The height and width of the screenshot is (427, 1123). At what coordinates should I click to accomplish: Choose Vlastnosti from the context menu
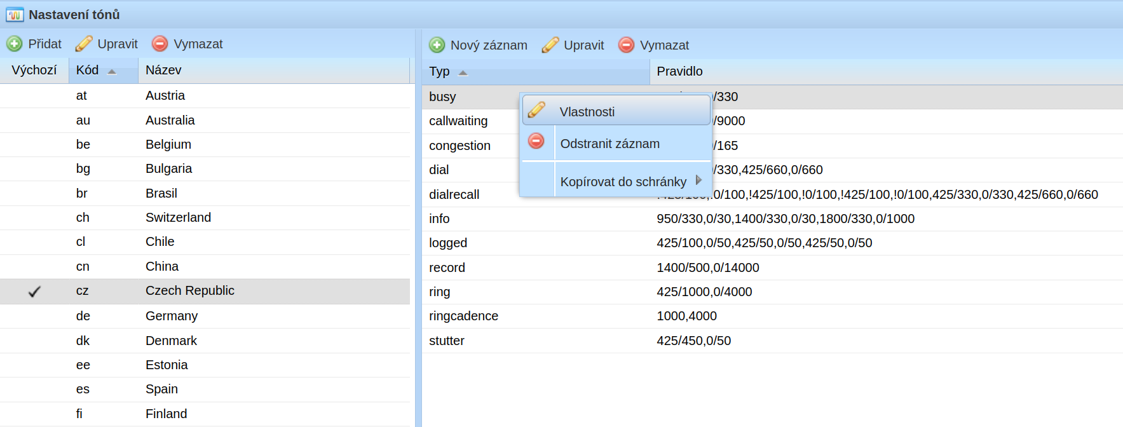point(616,111)
